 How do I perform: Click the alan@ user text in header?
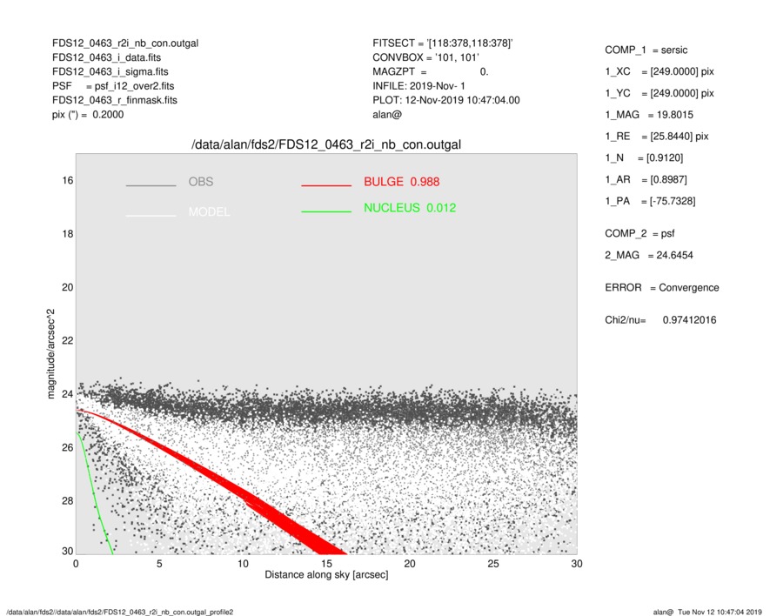[387, 115]
